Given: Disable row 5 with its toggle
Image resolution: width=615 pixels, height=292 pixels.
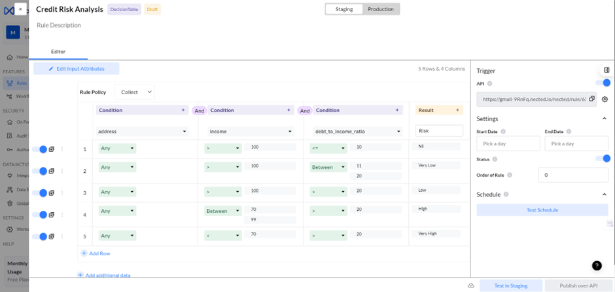Looking at the screenshot, I should [x=40, y=236].
